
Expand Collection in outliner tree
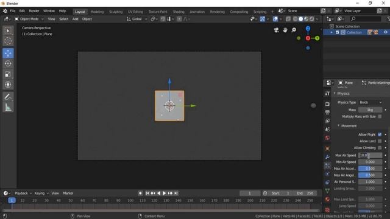tap(331, 32)
